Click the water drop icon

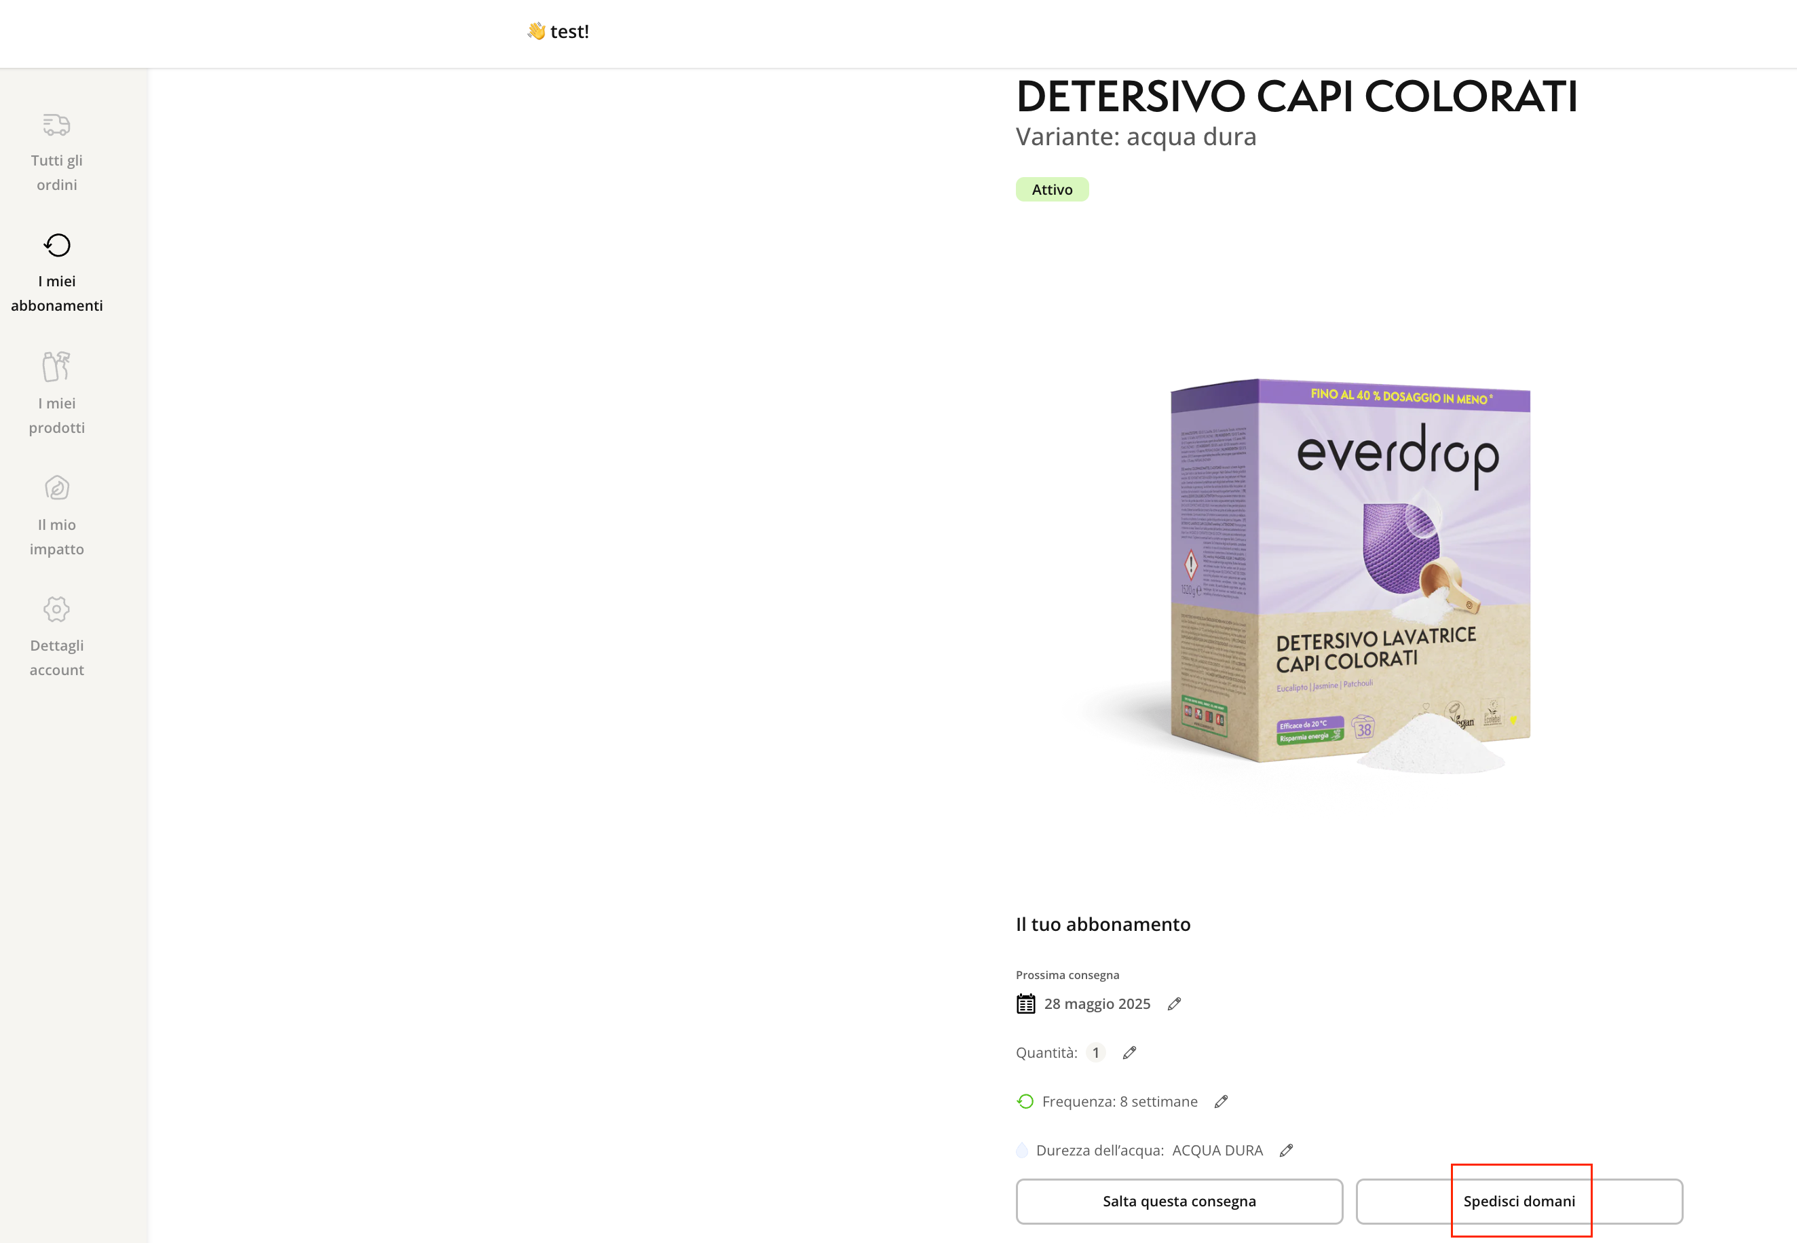pos(1022,1150)
